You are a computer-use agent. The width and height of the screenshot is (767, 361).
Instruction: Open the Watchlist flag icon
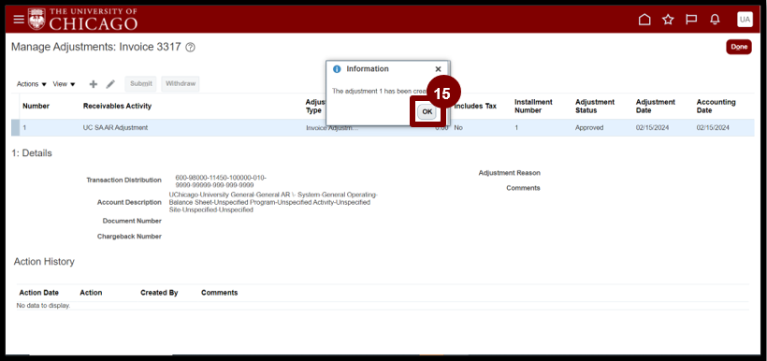coord(691,20)
